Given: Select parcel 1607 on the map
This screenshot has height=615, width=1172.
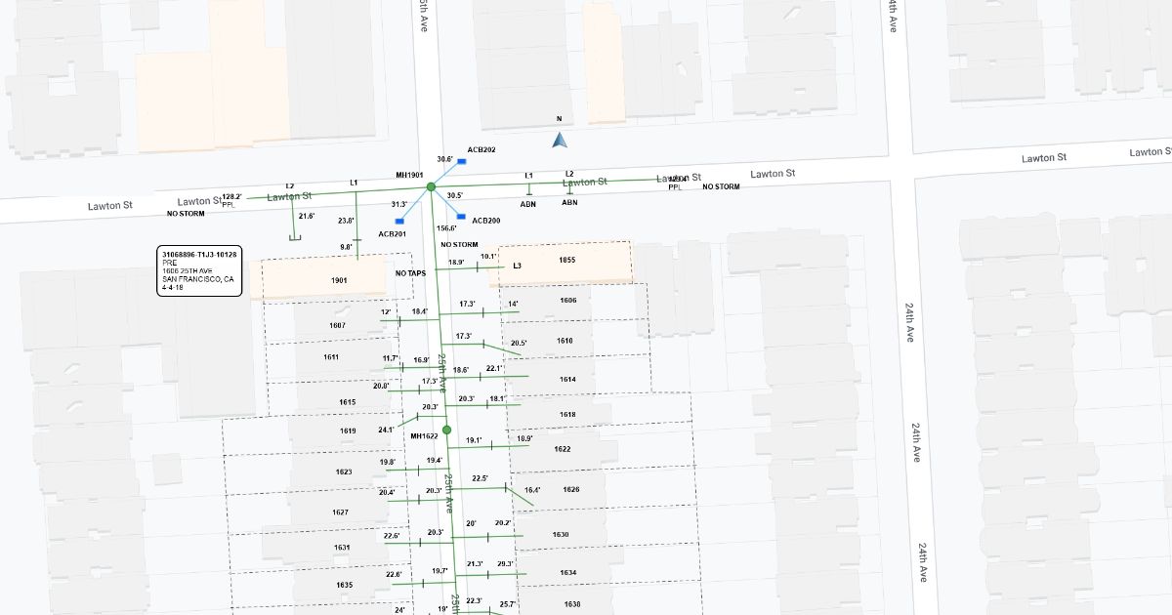Looking at the screenshot, I should [337, 325].
